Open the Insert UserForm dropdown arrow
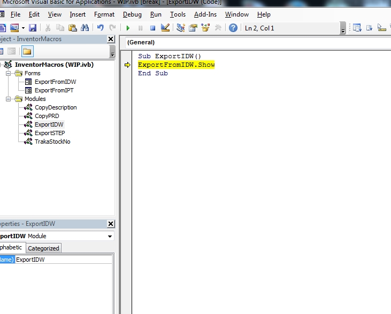The height and width of the screenshot is (314, 391). tap(23, 28)
